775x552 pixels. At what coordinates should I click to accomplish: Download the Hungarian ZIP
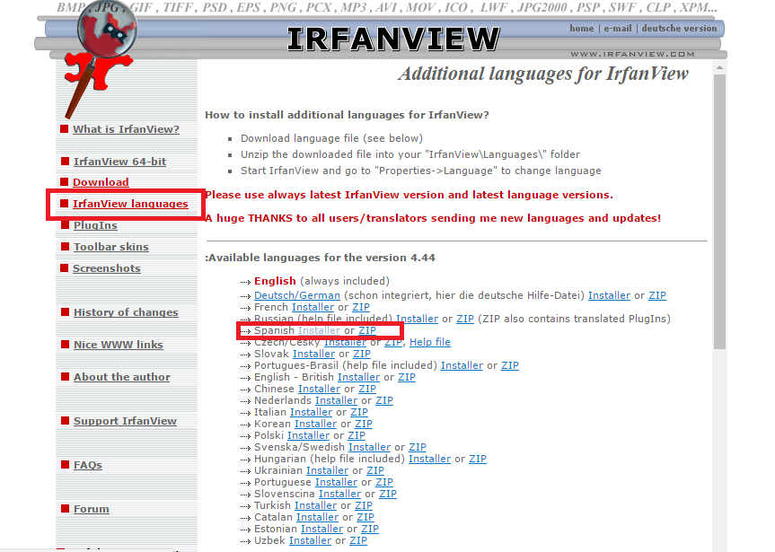[x=478, y=459]
